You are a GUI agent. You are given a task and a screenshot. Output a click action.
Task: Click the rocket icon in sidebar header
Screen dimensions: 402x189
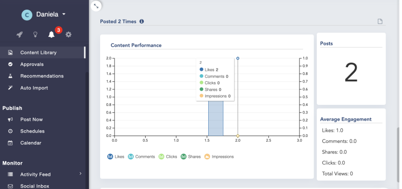19,34
